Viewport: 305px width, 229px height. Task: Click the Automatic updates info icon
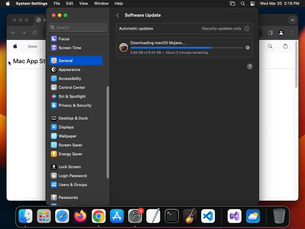247,28
